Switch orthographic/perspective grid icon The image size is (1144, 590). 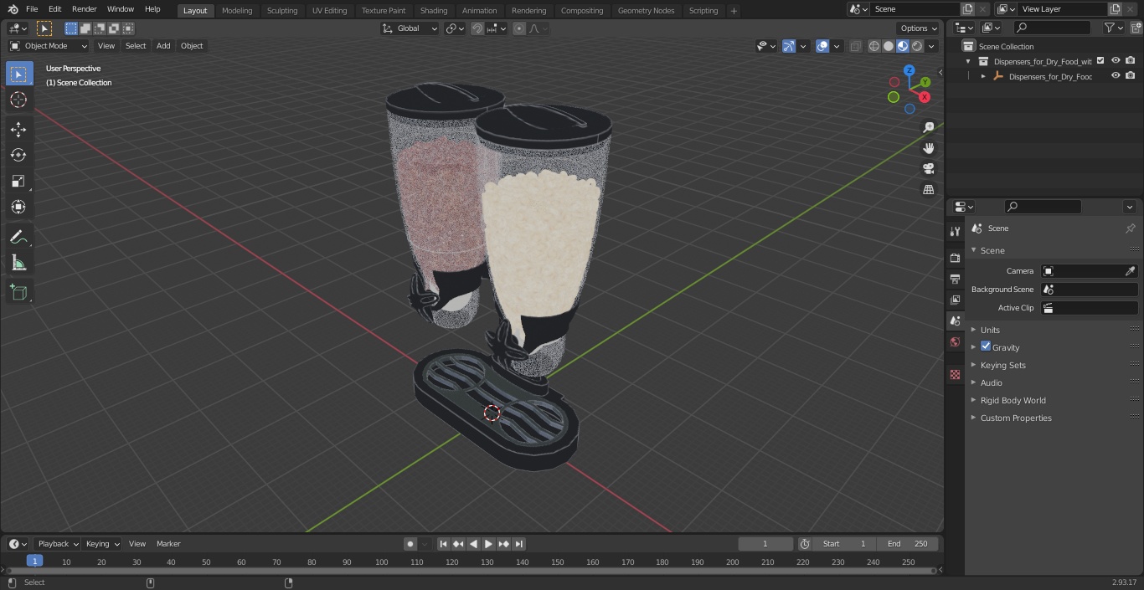pos(928,190)
